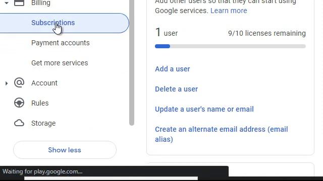Open Payment accounts in the sidebar
Viewport: 323px width, 181px height.
pyautogui.click(x=61, y=43)
